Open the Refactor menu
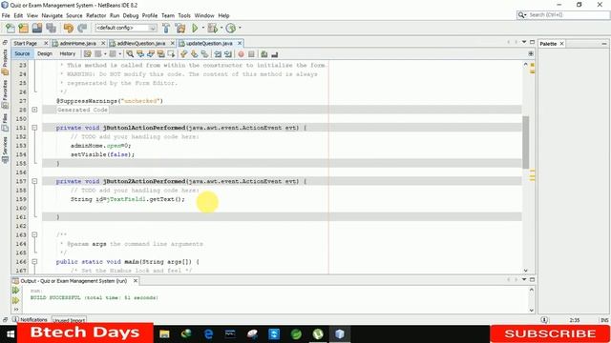Screen dimensions: 611x343 pyautogui.click(x=95, y=15)
